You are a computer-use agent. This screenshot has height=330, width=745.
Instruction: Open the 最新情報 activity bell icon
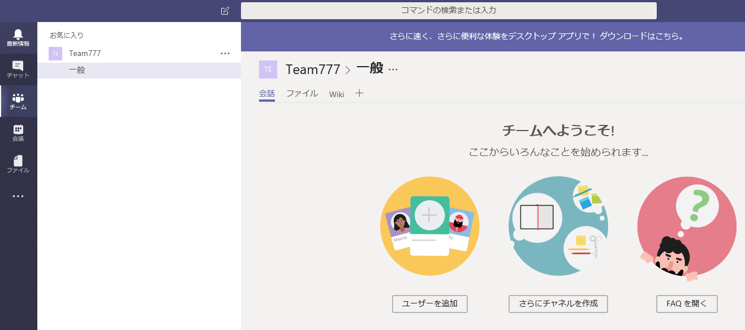click(x=18, y=37)
